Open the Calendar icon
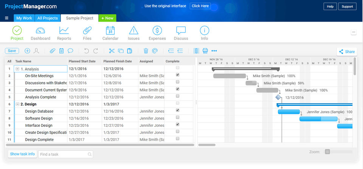 click(110, 30)
